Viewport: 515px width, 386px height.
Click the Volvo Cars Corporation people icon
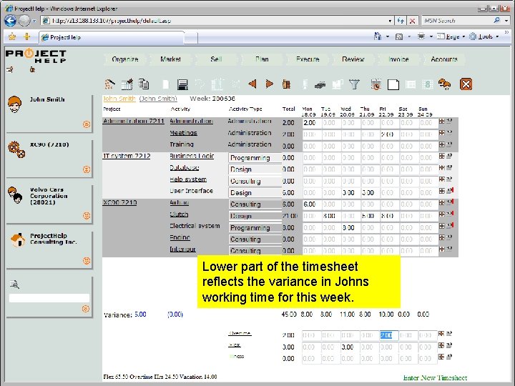[15, 195]
